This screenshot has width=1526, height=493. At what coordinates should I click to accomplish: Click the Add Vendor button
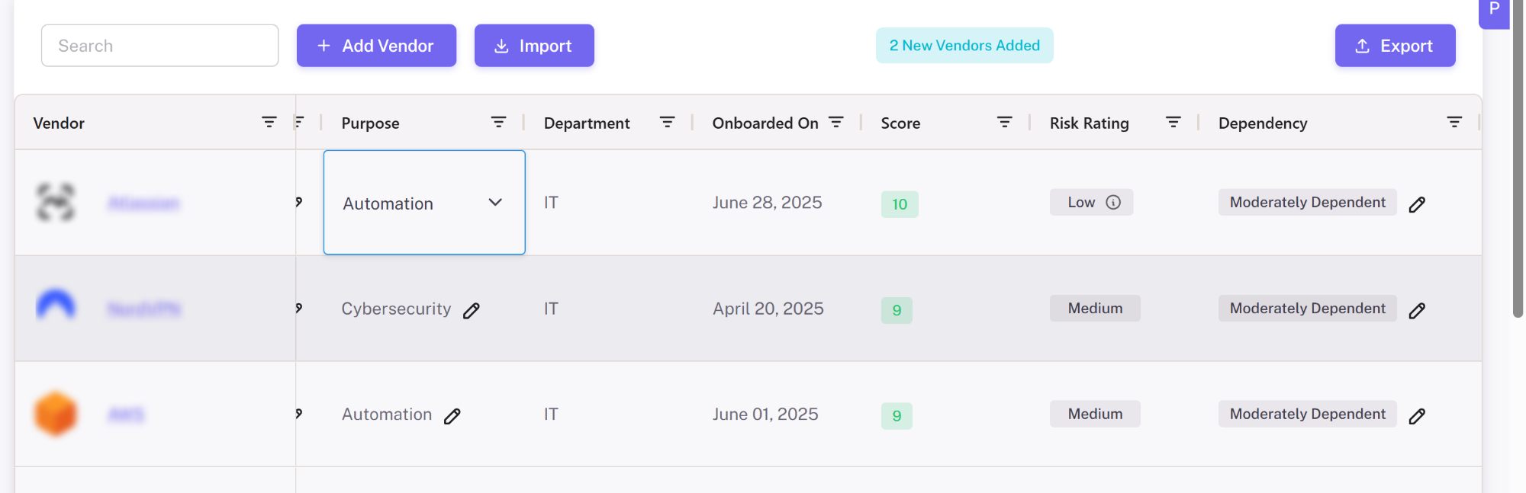click(376, 46)
